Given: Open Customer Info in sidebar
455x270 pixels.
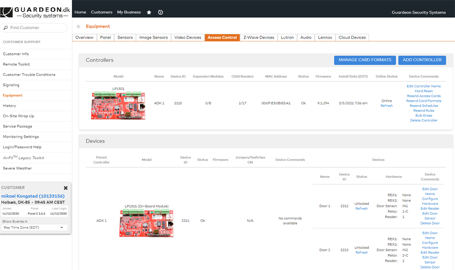Looking at the screenshot, I should point(15,54).
